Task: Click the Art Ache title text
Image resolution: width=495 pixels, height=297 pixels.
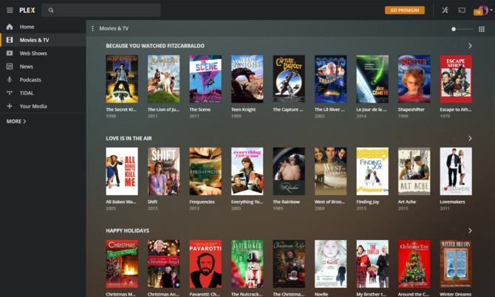Action: tap(407, 202)
